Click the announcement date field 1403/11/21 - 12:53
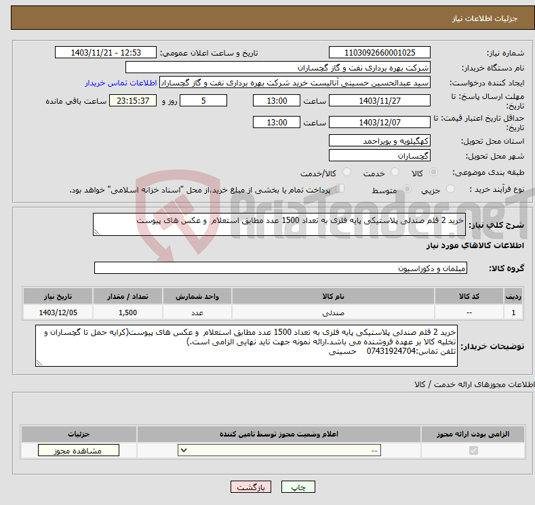This screenshot has height=505, width=535. pyautogui.click(x=106, y=52)
